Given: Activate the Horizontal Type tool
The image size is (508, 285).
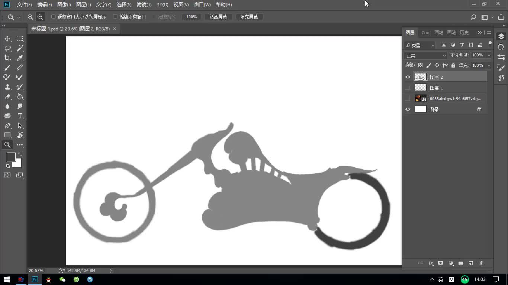Looking at the screenshot, I should pyautogui.click(x=20, y=116).
